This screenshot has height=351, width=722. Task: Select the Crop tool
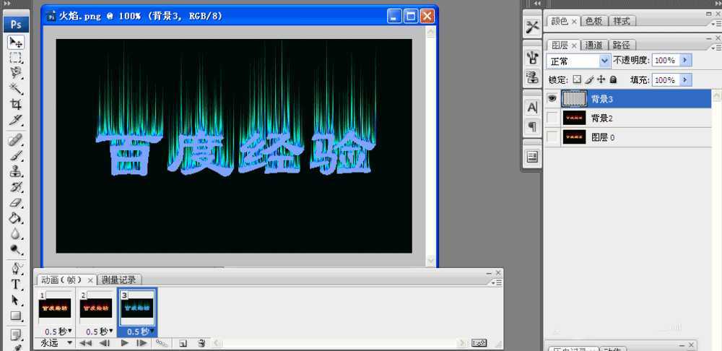pos(16,105)
